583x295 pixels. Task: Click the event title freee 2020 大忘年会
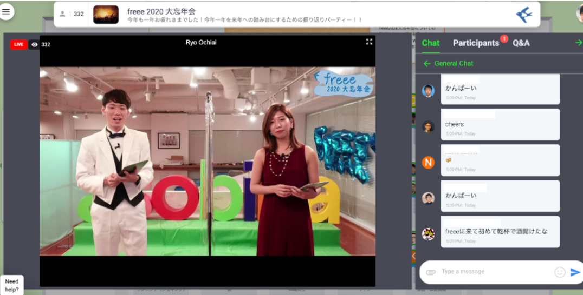click(x=161, y=11)
